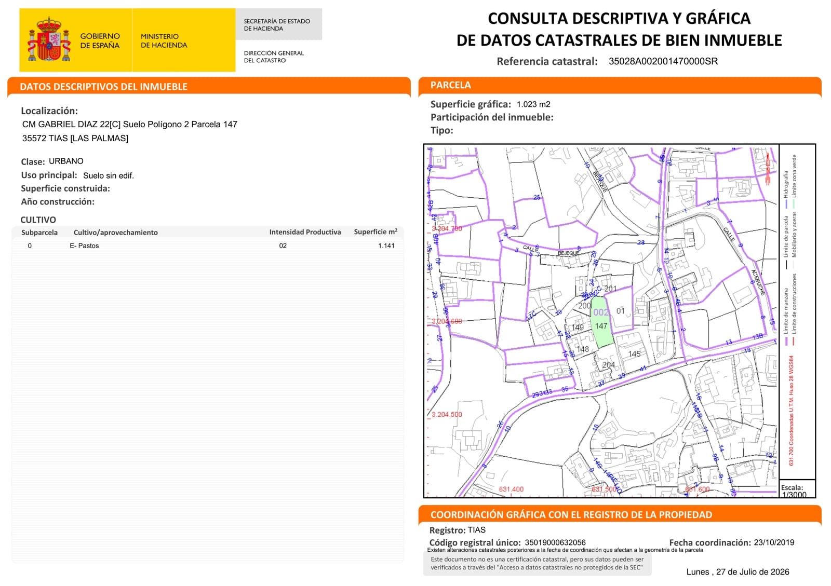
Task: Click the polygon label "002" on the map
Action: point(600,312)
